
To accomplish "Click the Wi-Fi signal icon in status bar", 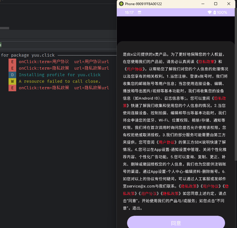I will pyautogui.click(x=210, y=13).
